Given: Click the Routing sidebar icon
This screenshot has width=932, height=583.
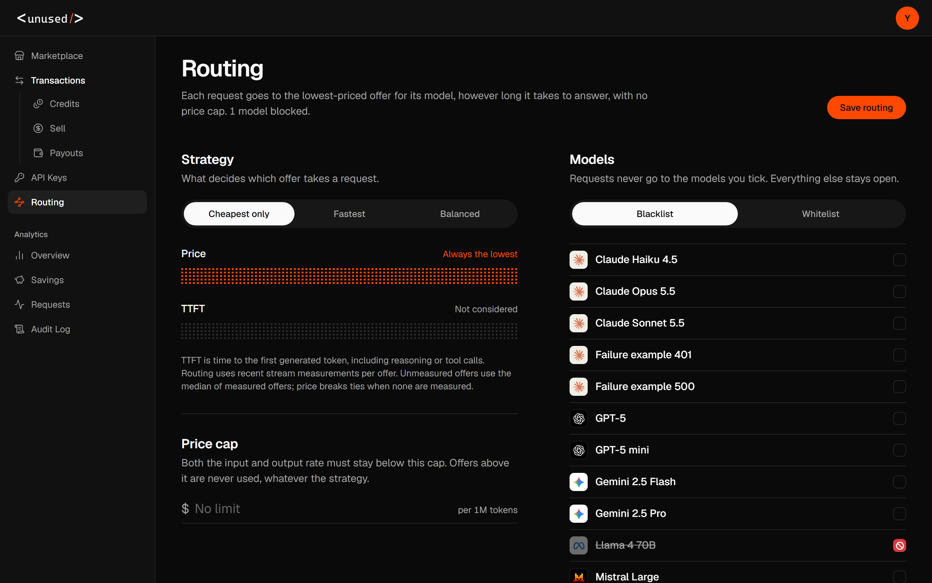Looking at the screenshot, I should point(19,202).
